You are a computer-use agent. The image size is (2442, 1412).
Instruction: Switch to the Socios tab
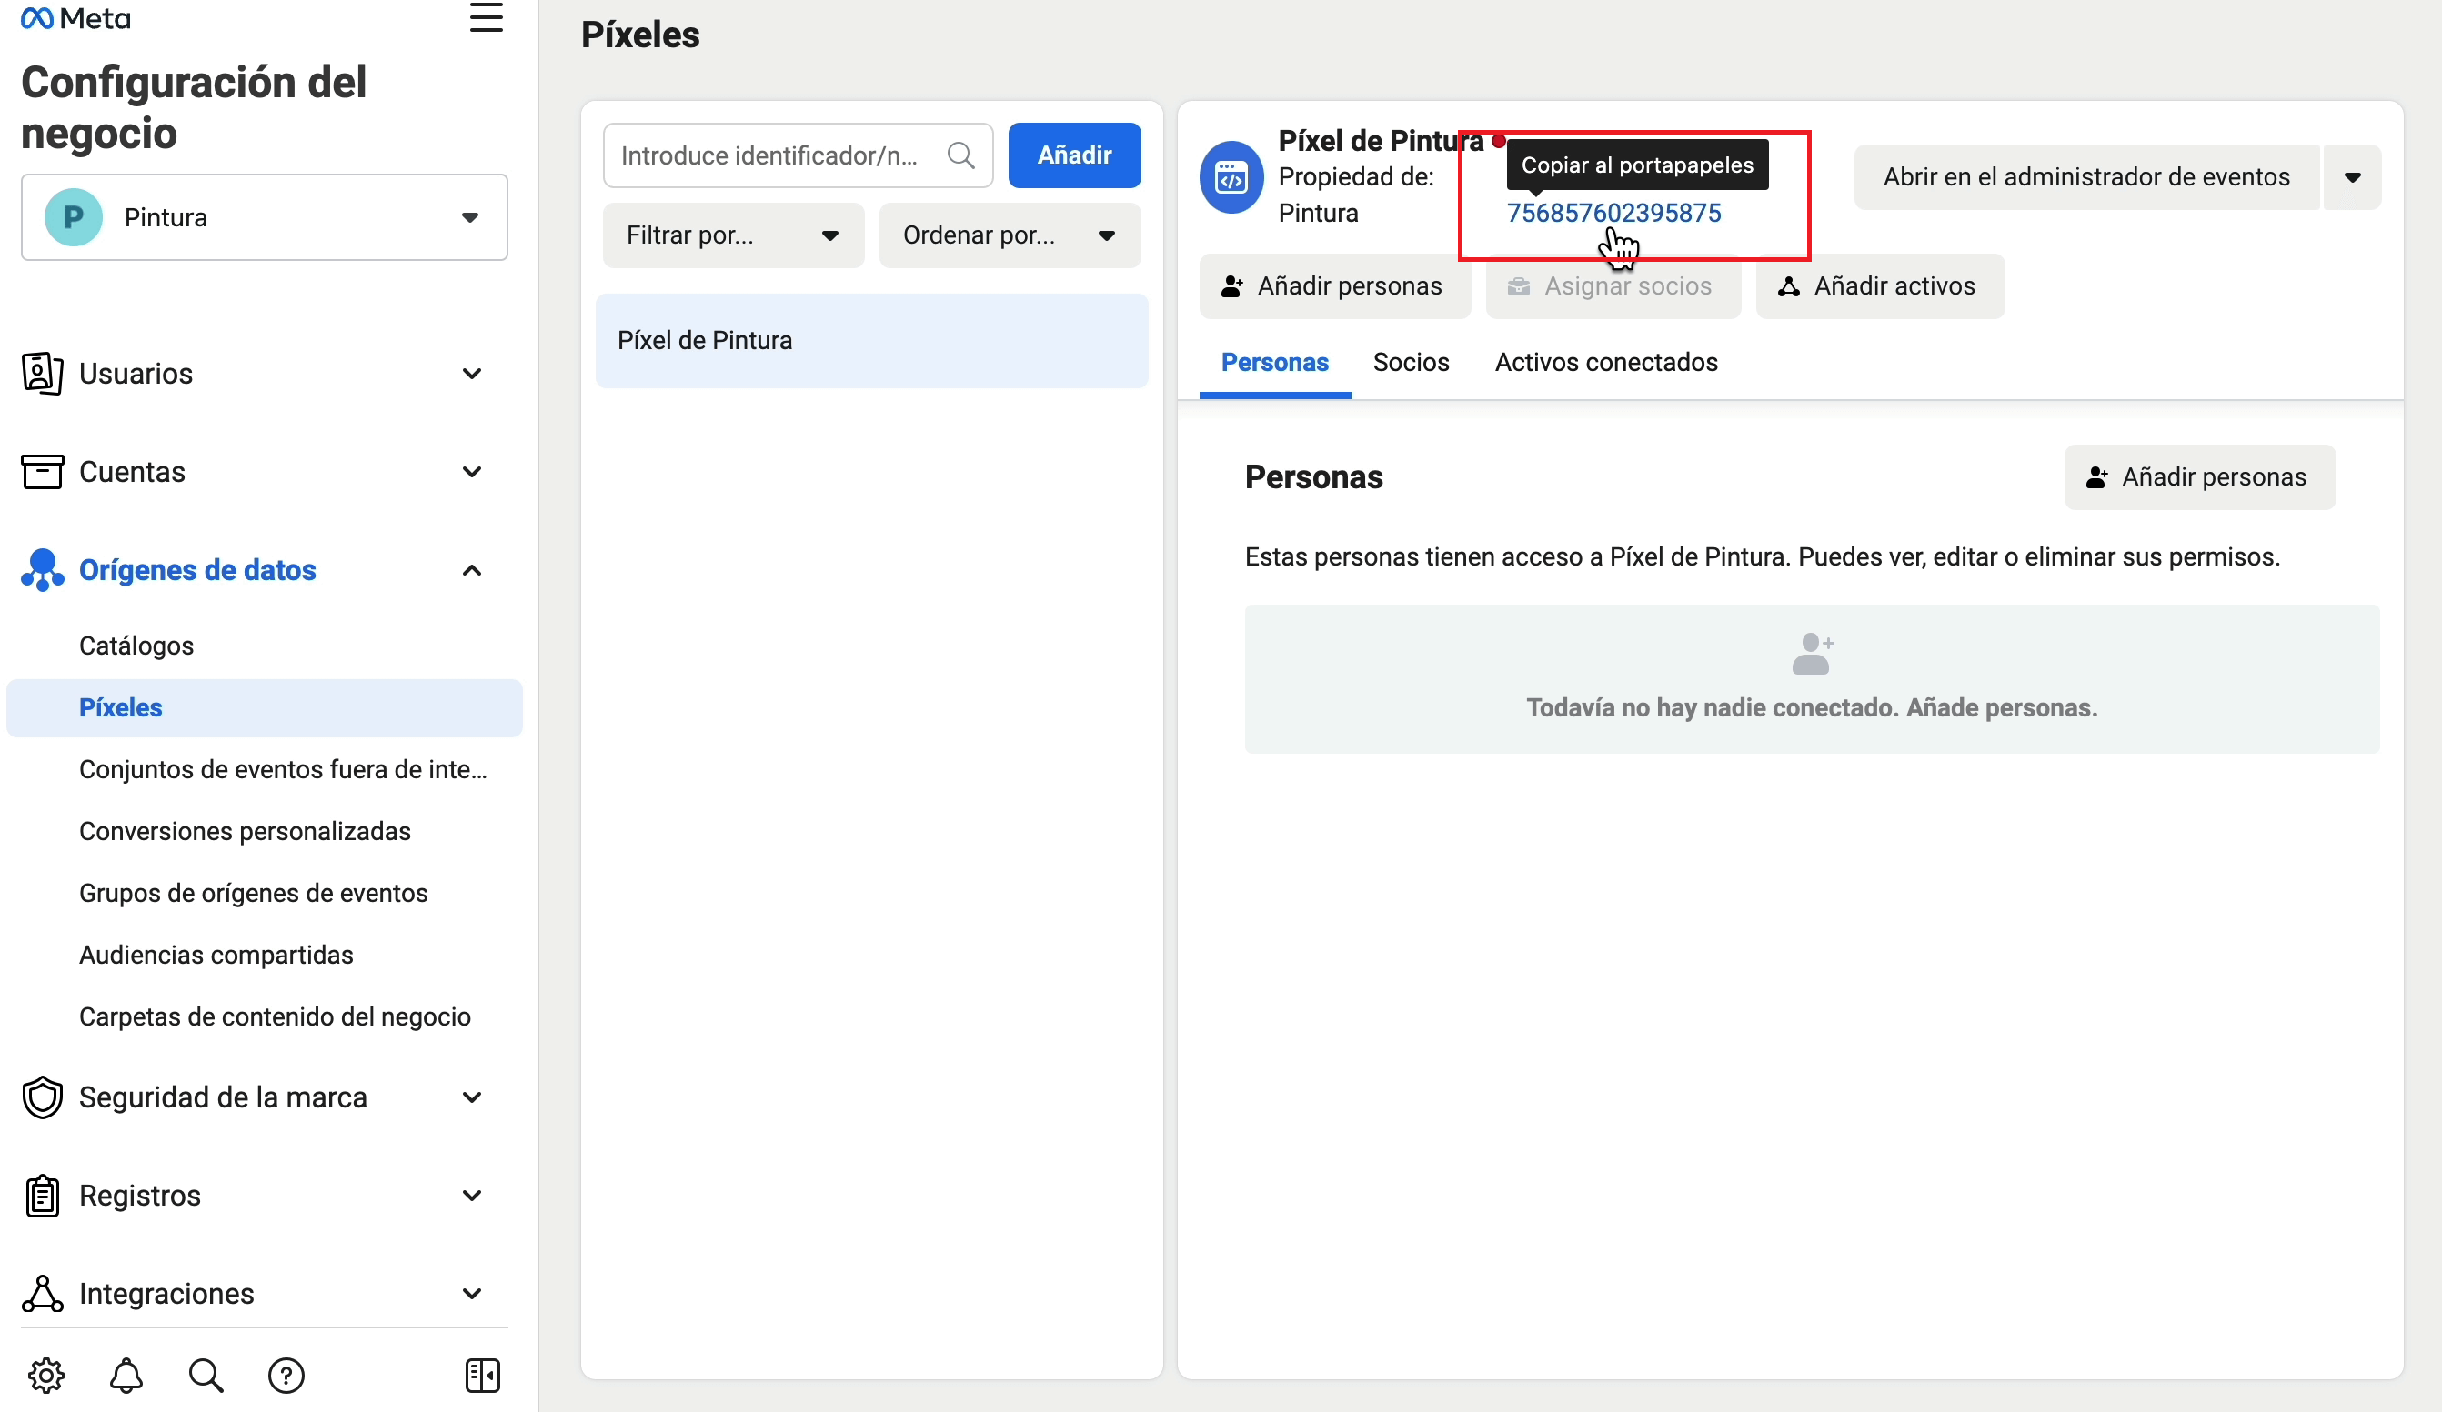coord(1411,362)
